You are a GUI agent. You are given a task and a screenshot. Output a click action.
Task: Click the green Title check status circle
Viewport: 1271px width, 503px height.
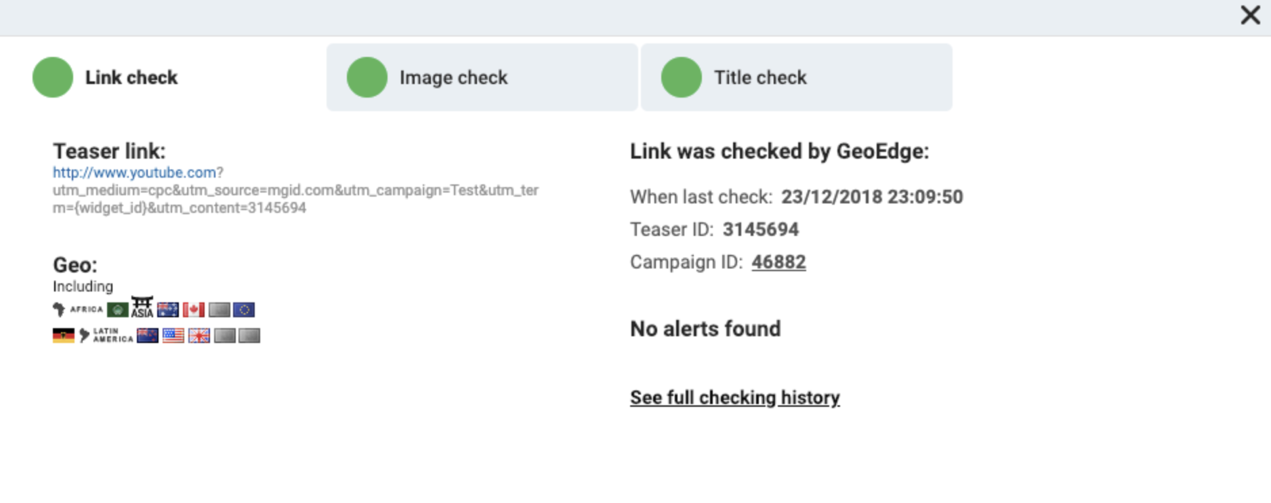click(x=682, y=77)
